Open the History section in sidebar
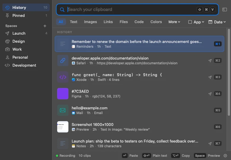Viewport: 231px width, 160px height. pyautogui.click(x=26, y=7)
